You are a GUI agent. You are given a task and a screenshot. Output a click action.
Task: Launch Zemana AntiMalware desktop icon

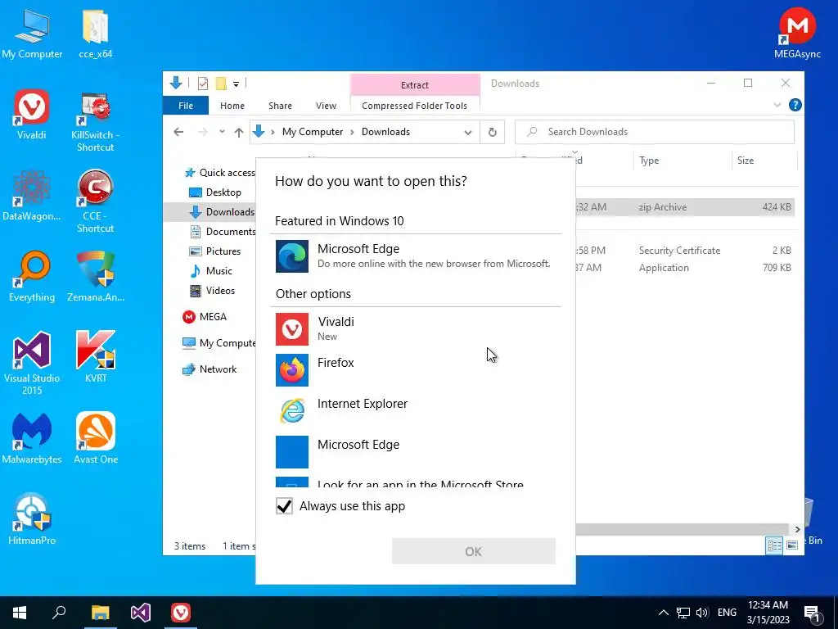click(x=95, y=277)
